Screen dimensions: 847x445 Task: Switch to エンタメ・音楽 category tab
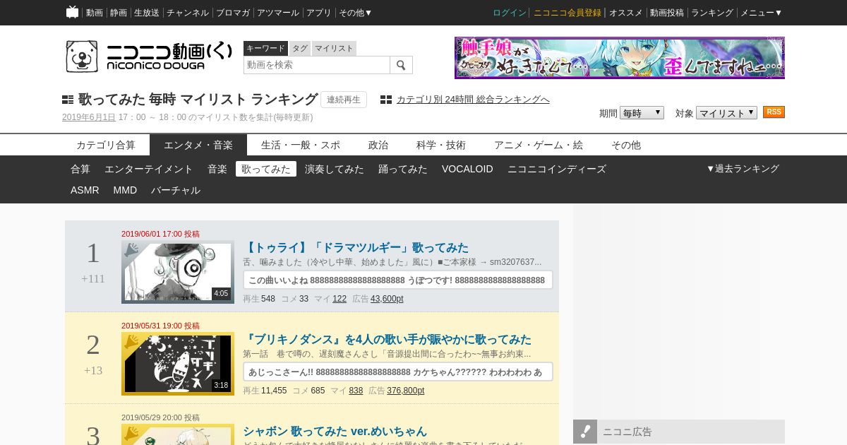(x=198, y=145)
